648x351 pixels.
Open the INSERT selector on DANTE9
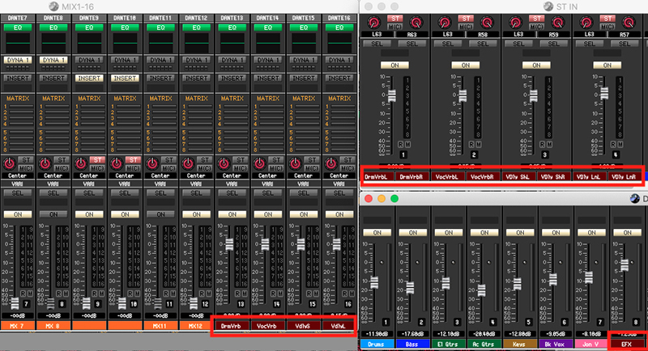(x=89, y=78)
